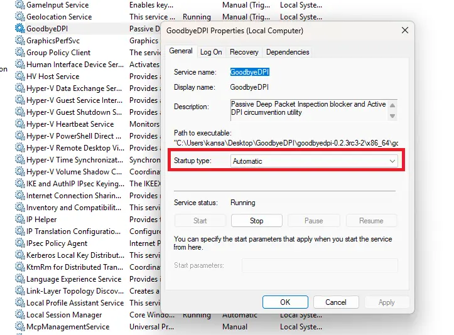
Task: Switch to the General tab
Action: [x=181, y=51]
